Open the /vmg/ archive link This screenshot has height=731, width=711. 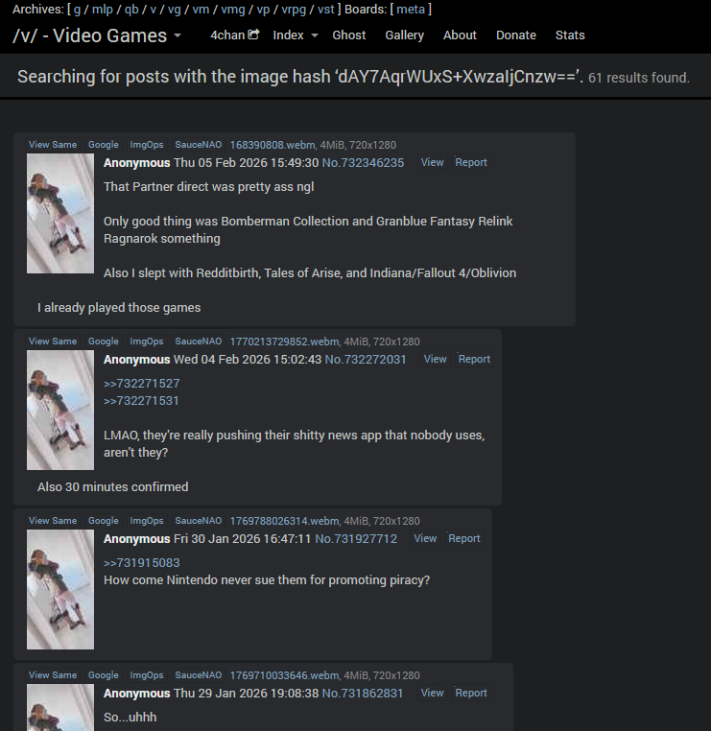point(232,10)
